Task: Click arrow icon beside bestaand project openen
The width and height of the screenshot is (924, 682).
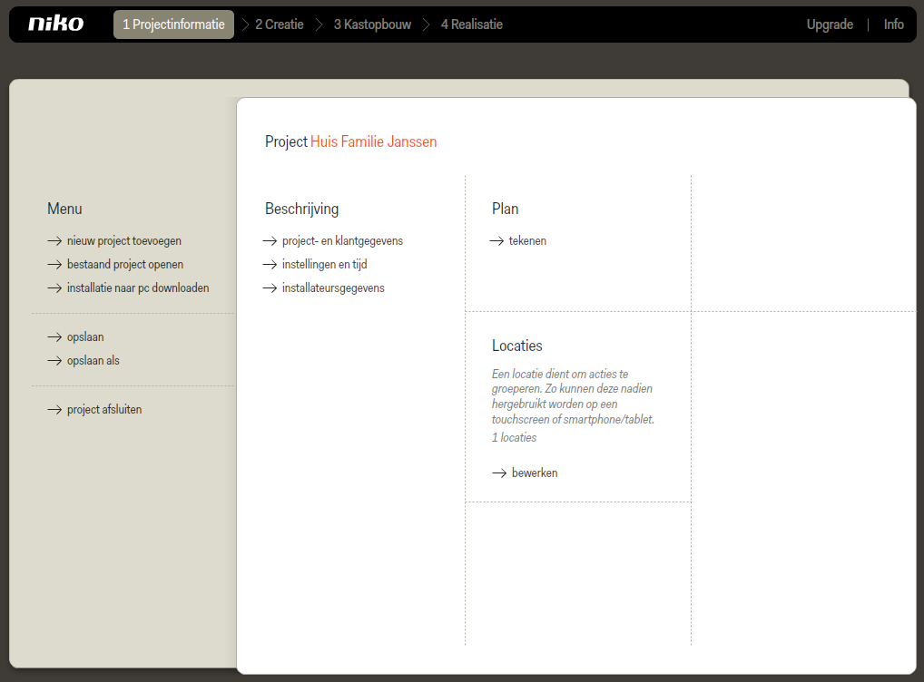Action: click(x=54, y=265)
